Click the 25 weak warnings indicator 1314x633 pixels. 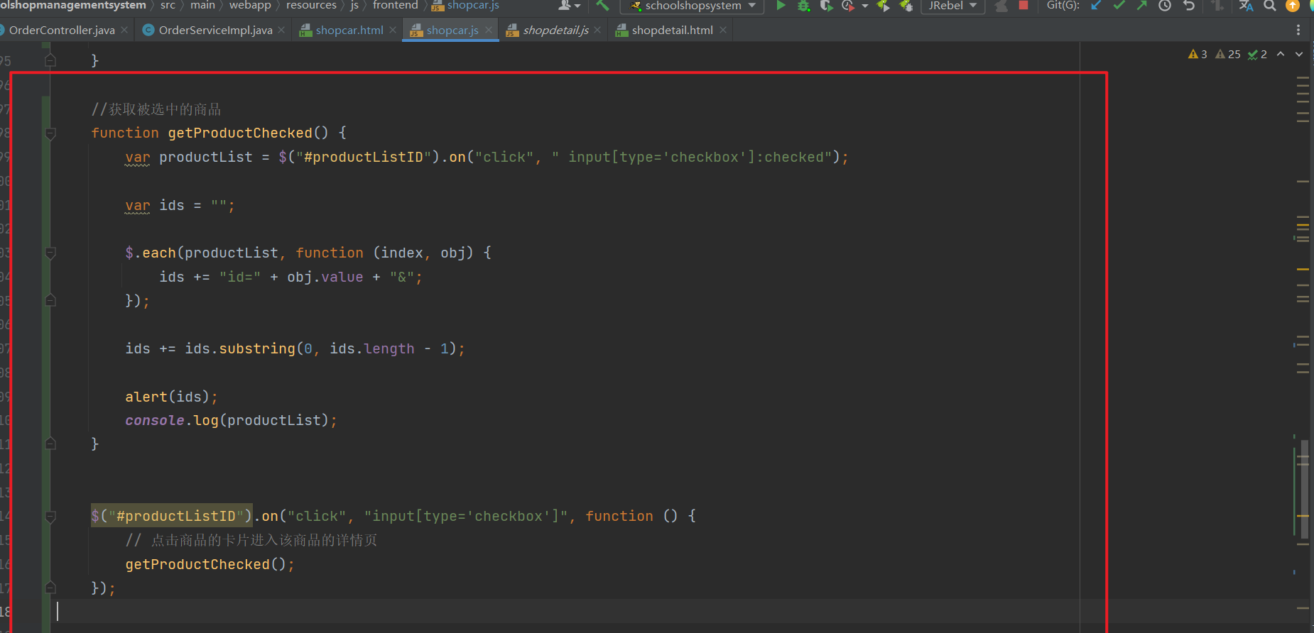click(1228, 54)
